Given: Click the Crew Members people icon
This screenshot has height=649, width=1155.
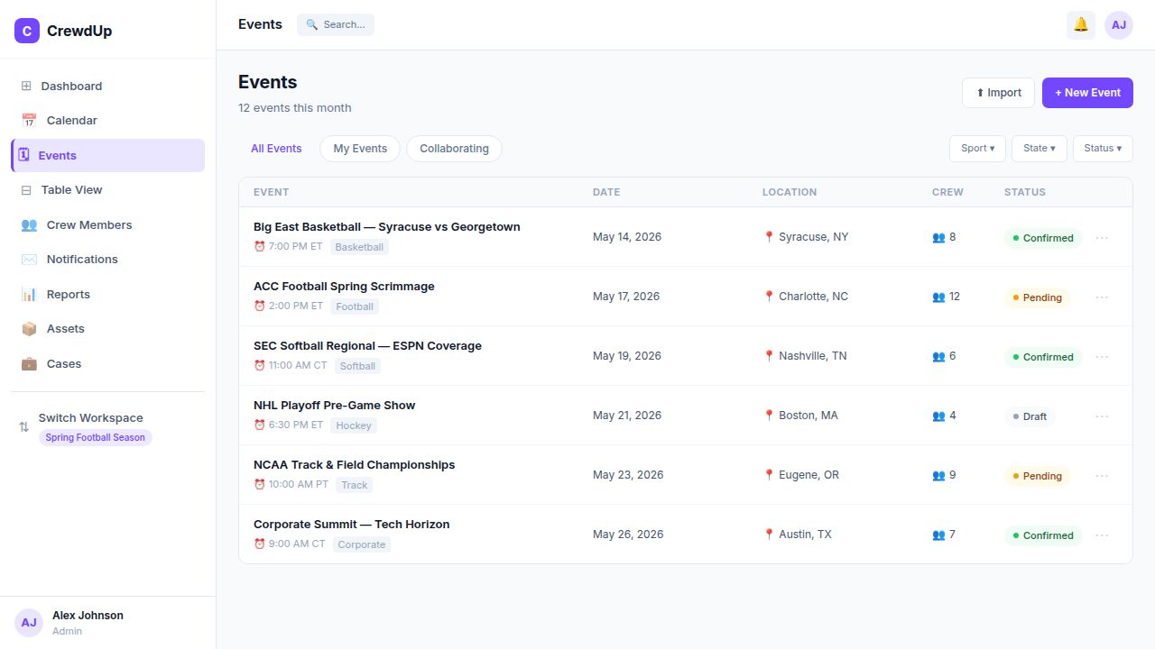Looking at the screenshot, I should tap(29, 225).
